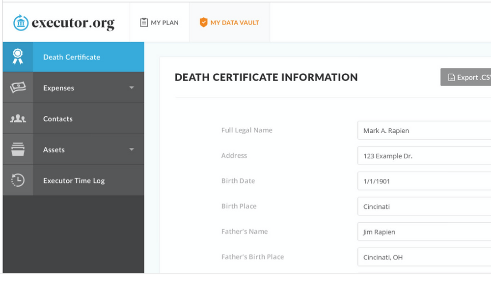
Task: Click the Executor Time Log clock icon
Action: (18, 180)
